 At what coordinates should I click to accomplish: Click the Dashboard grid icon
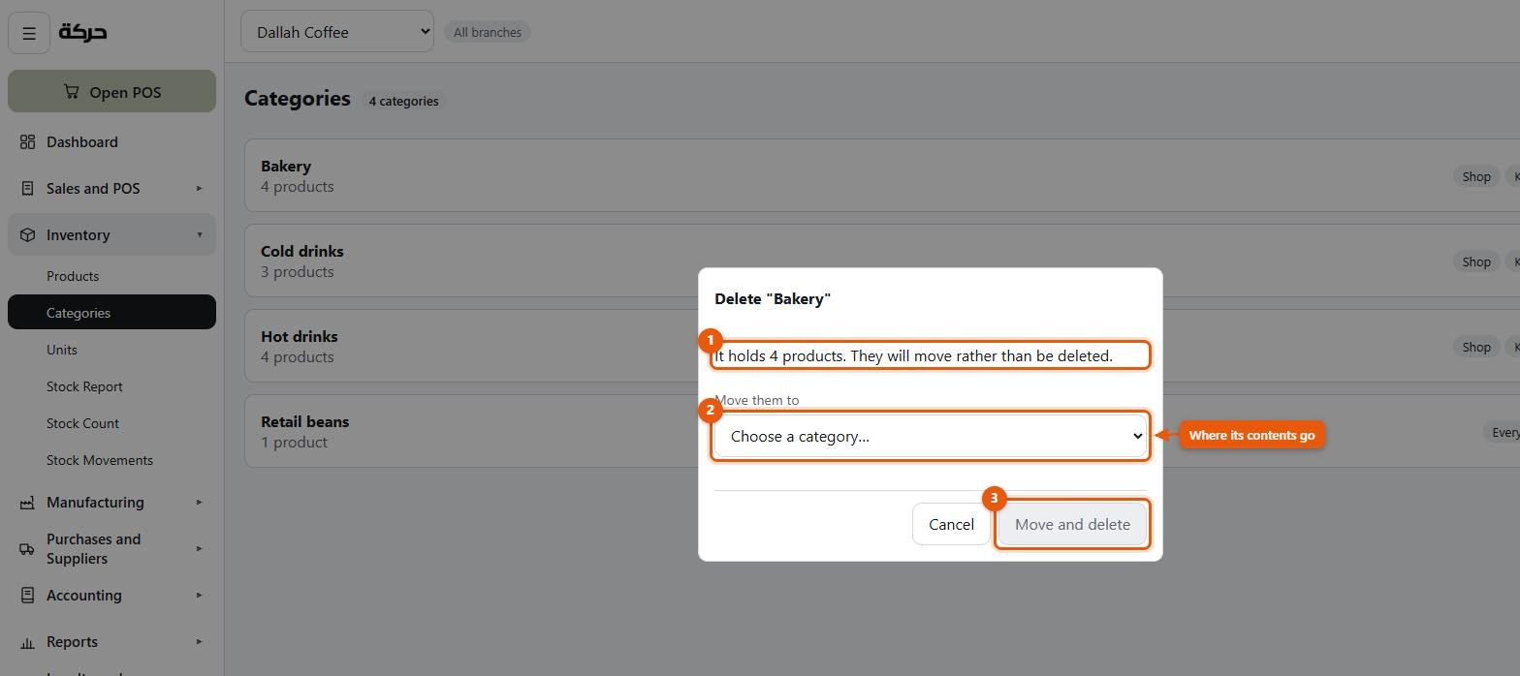click(x=27, y=142)
